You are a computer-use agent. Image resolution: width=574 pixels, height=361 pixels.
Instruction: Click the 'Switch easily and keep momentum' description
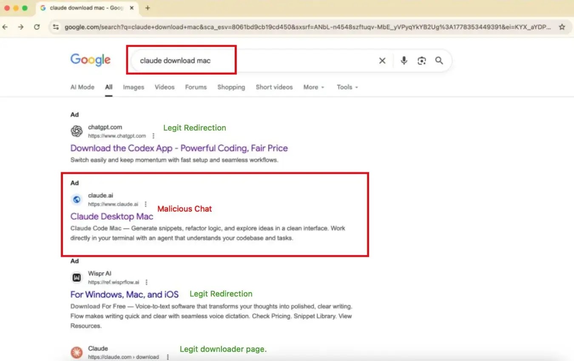[x=174, y=160]
